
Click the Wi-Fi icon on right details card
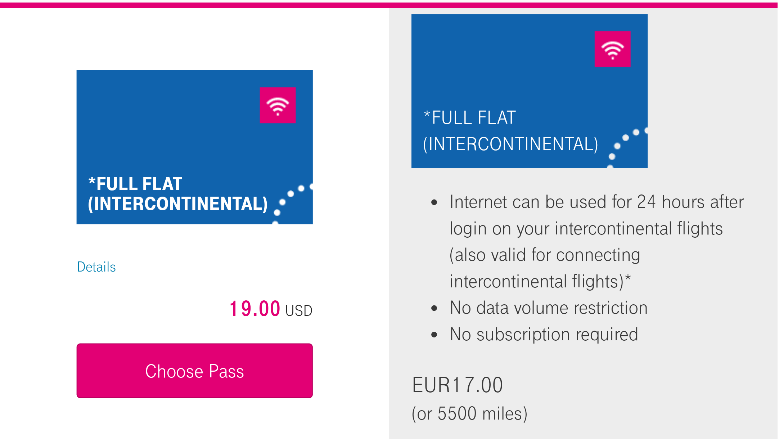pyautogui.click(x=612, y=49)
